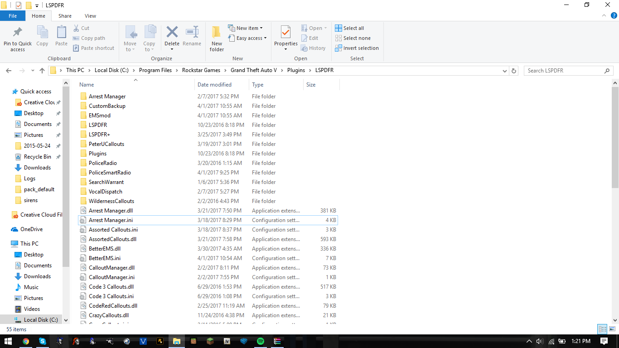This screenshot has height=348, width=619.
Task: Switch to the View tab
Action: (x=90, y=16)
